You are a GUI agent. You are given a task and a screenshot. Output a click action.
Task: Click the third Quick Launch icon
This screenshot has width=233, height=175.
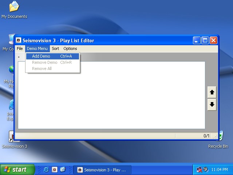(63, 170)
